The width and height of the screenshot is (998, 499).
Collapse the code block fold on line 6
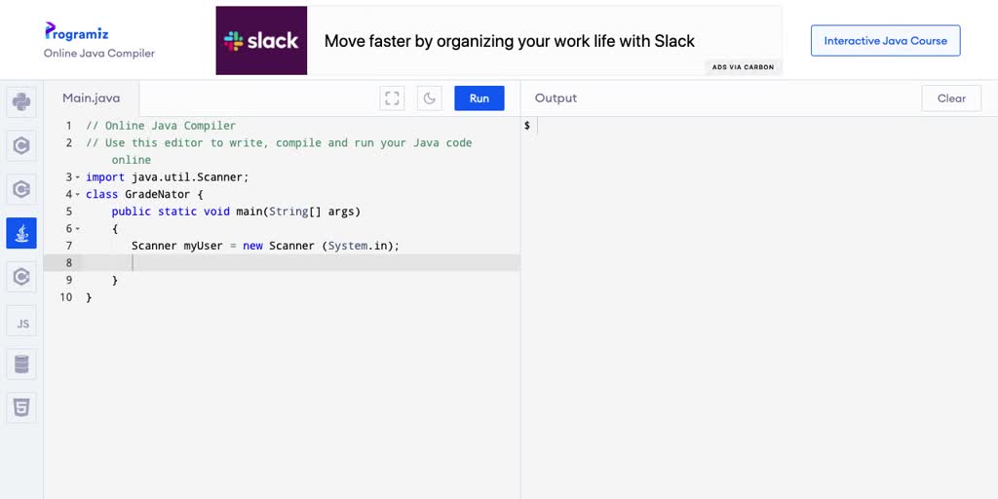tap(78, 229)
